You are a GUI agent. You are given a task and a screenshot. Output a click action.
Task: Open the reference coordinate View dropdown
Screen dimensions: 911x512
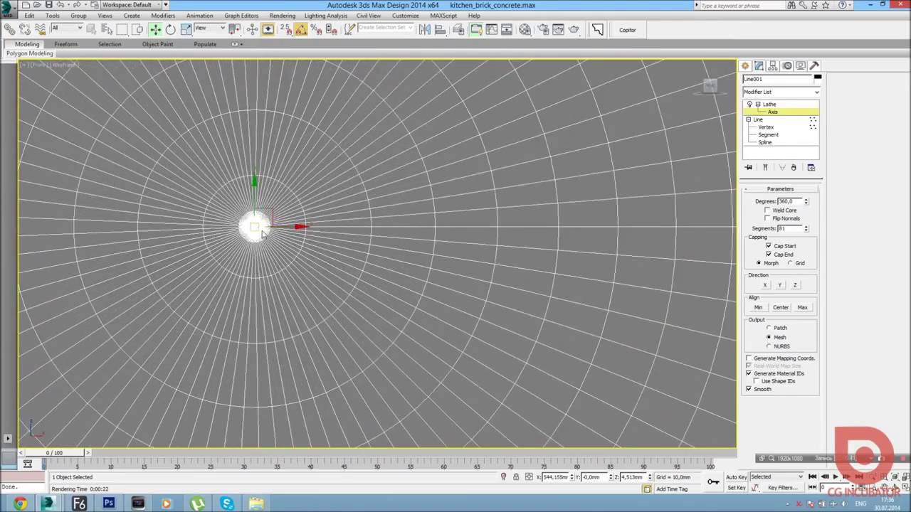tap(210, 28)
